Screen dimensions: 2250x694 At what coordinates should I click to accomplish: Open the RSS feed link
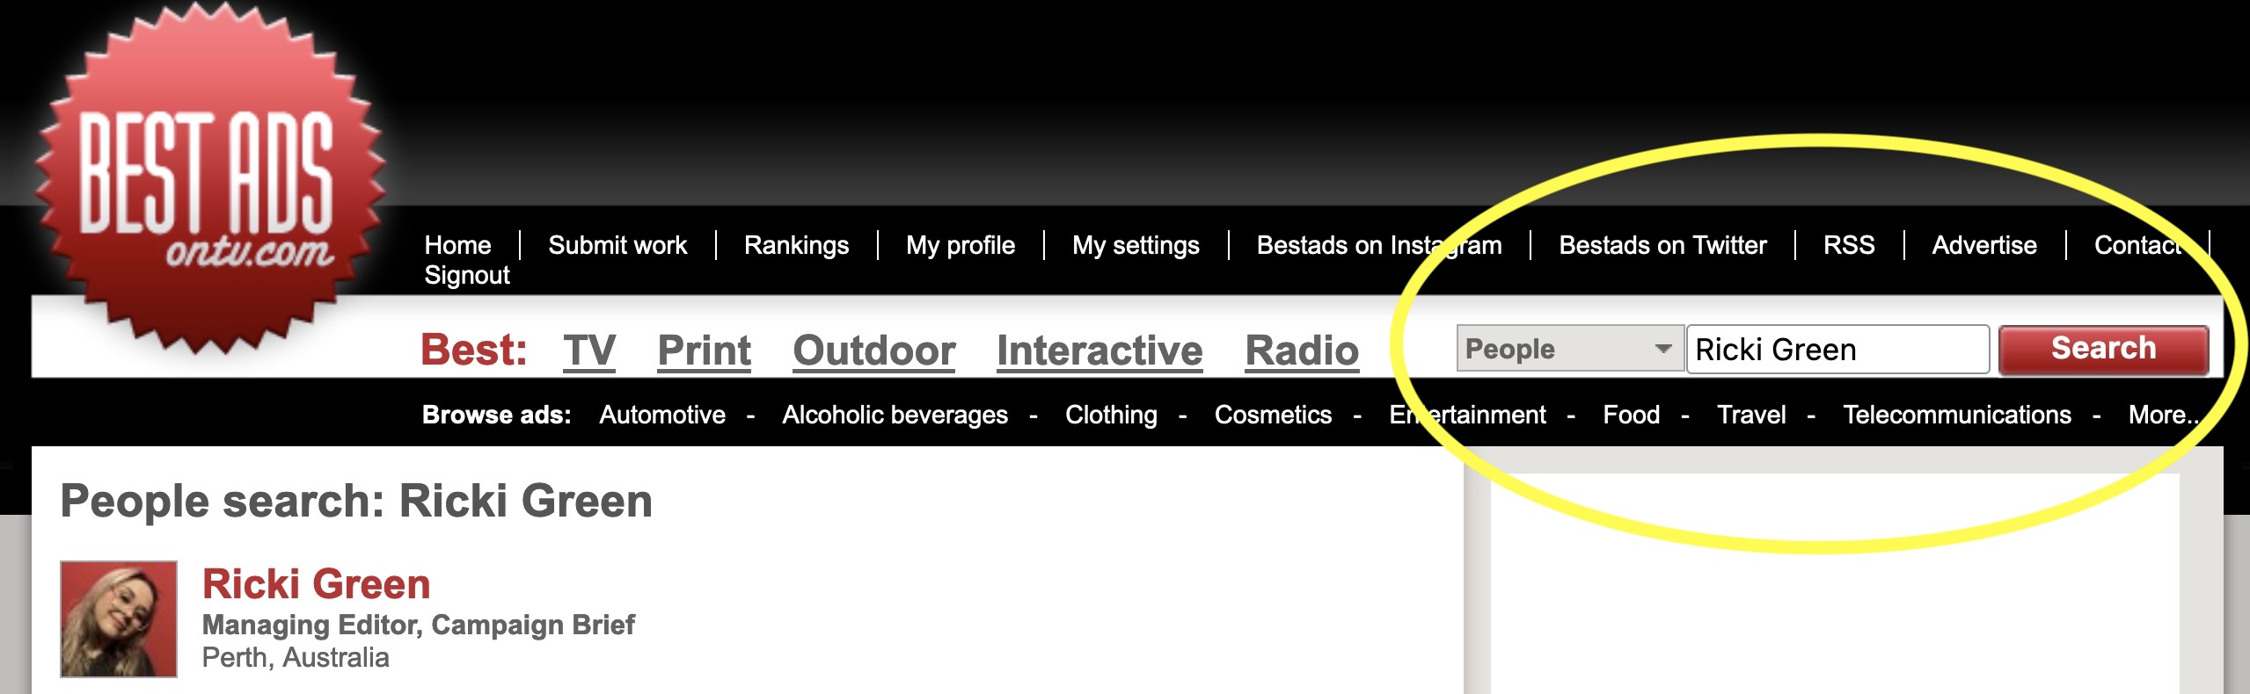pos(1848,245)
